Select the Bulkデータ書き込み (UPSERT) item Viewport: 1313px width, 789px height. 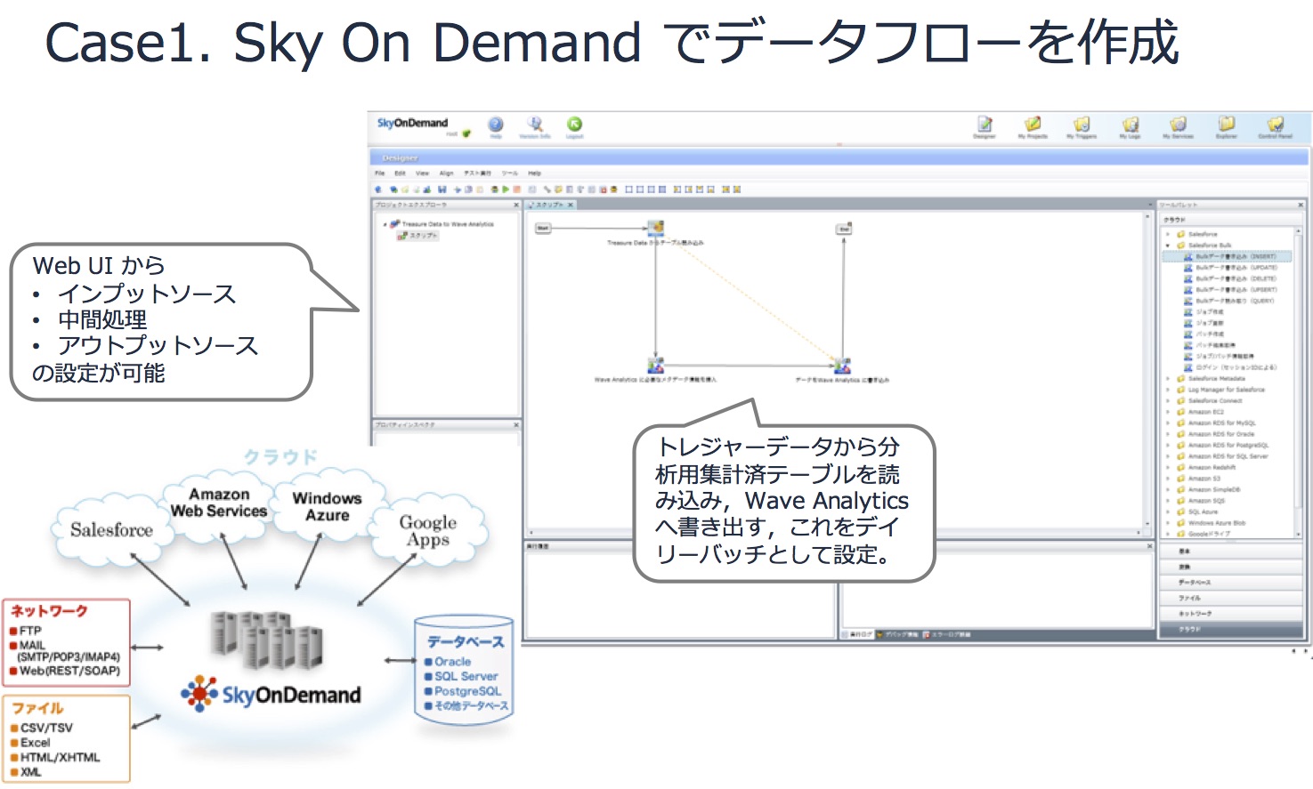(x=1230, y=290)
